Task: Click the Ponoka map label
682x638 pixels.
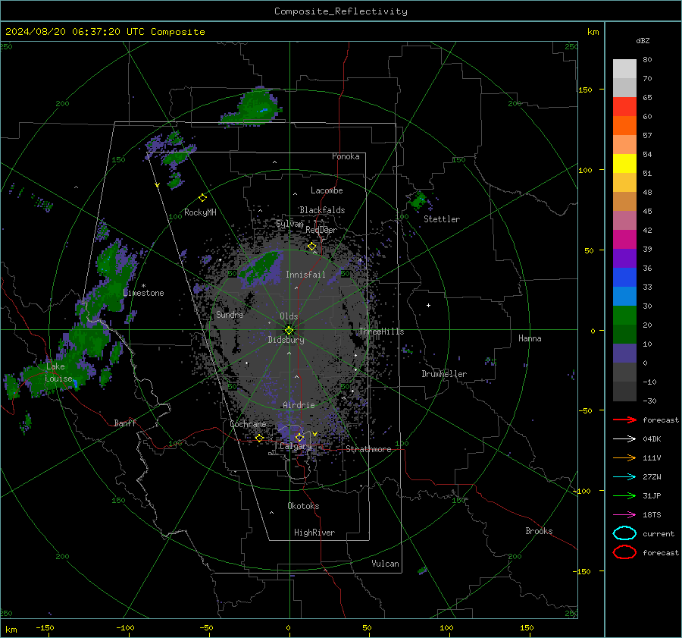Action: click(346, 156)
